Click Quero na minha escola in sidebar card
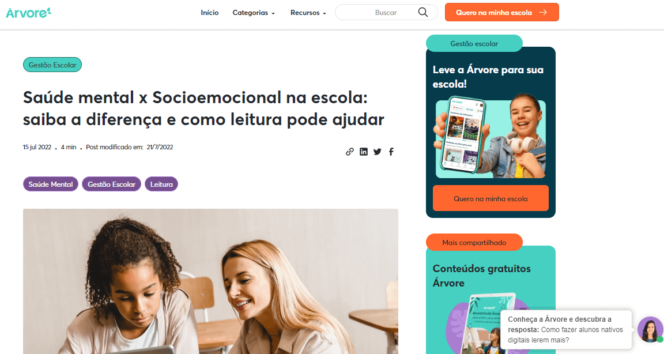This screenshot has width=664, height=354. [491, 198]
